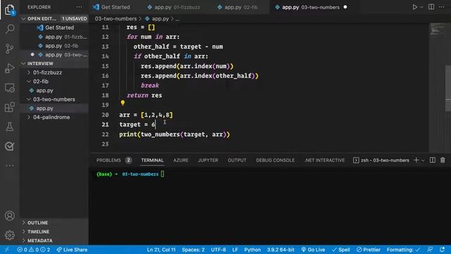
Task: Open the Extensions view
Action: [x=10, y=107]
